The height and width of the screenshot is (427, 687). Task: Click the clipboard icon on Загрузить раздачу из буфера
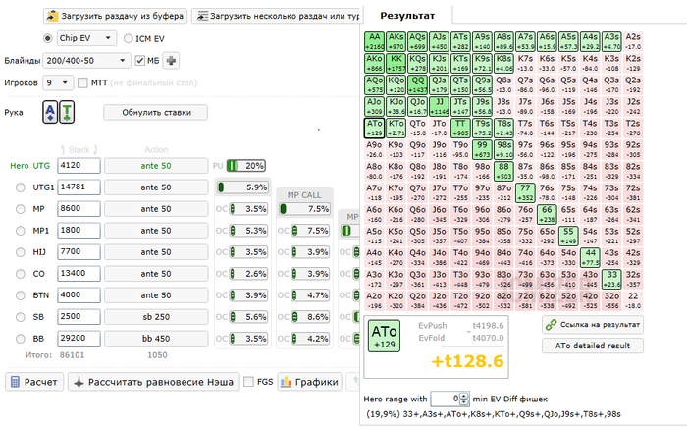[x=53, y=16]
